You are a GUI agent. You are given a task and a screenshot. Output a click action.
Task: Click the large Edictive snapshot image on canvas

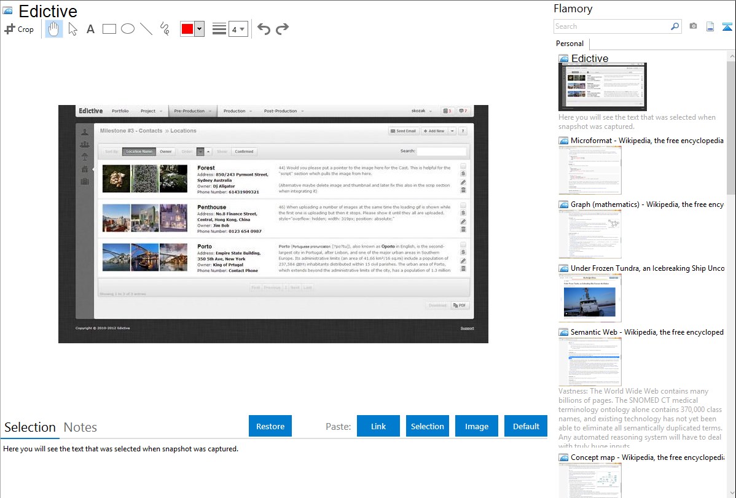point(273,224)
